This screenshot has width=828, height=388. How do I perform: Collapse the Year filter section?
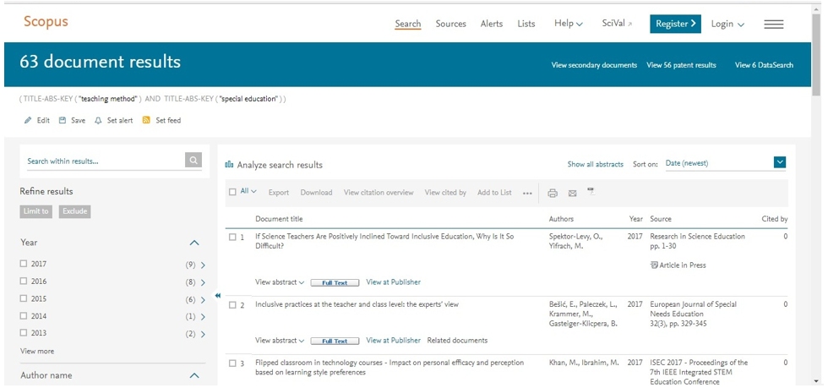tap(194, 243)
